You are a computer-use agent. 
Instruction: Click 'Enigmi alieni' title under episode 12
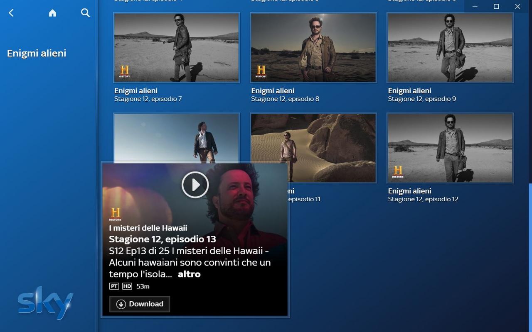click(409, 191)
